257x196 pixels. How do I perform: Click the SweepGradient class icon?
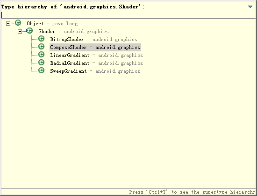tap(41, 70)
